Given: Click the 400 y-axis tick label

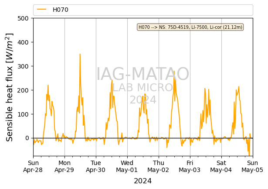Looking at the screenshot, I should tap(23, 42).
